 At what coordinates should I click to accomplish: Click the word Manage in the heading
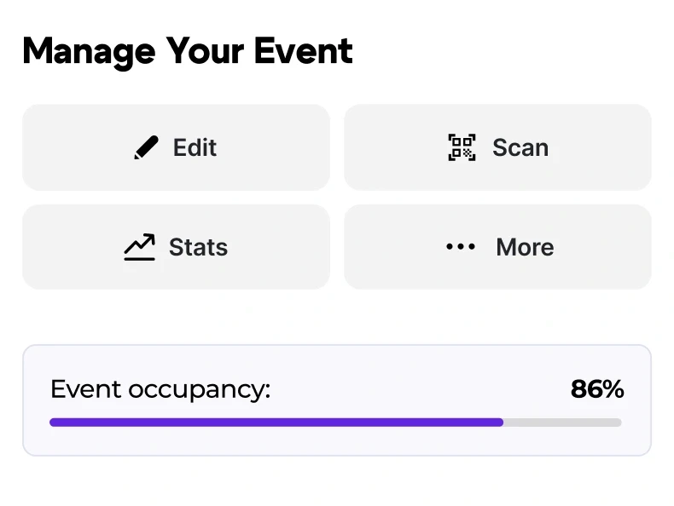(89, 53)
